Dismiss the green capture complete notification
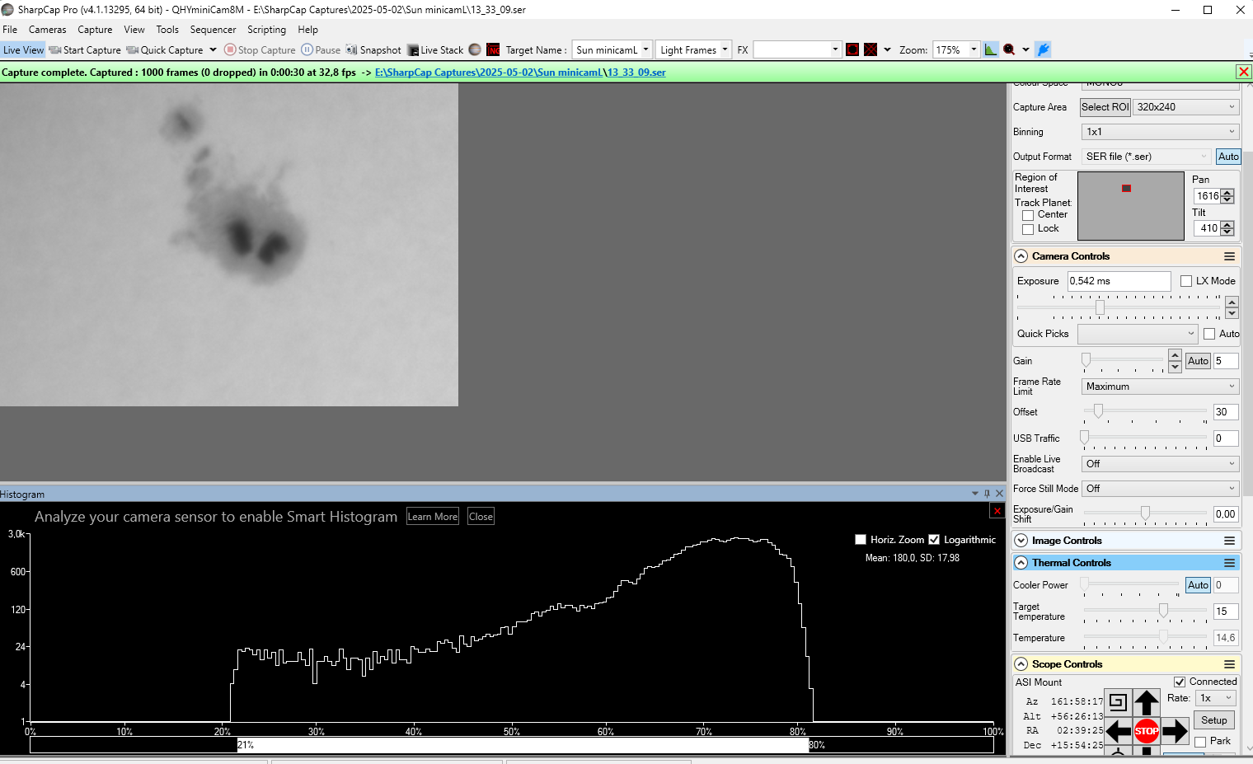The height and width of the screenshot is (764, 1253). tap(1244, 72)
